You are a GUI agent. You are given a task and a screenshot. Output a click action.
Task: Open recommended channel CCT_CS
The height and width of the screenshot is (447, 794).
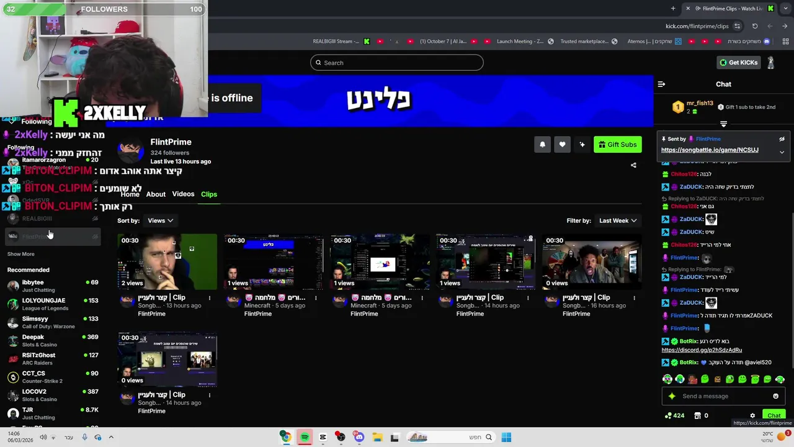(53, 377)
